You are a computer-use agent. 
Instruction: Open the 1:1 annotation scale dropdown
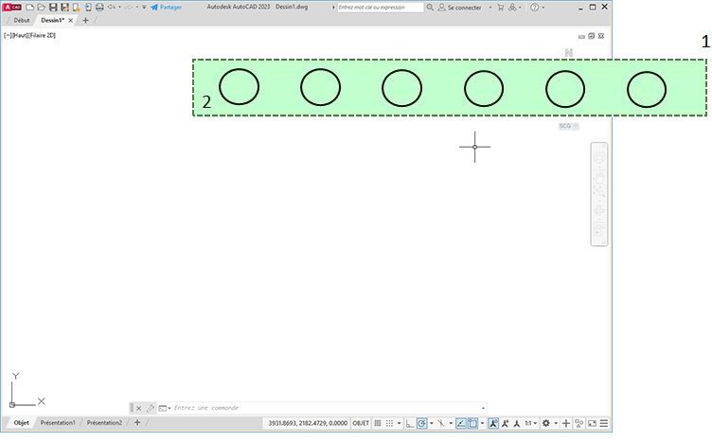pyautogui.click(x=531, y=423)
